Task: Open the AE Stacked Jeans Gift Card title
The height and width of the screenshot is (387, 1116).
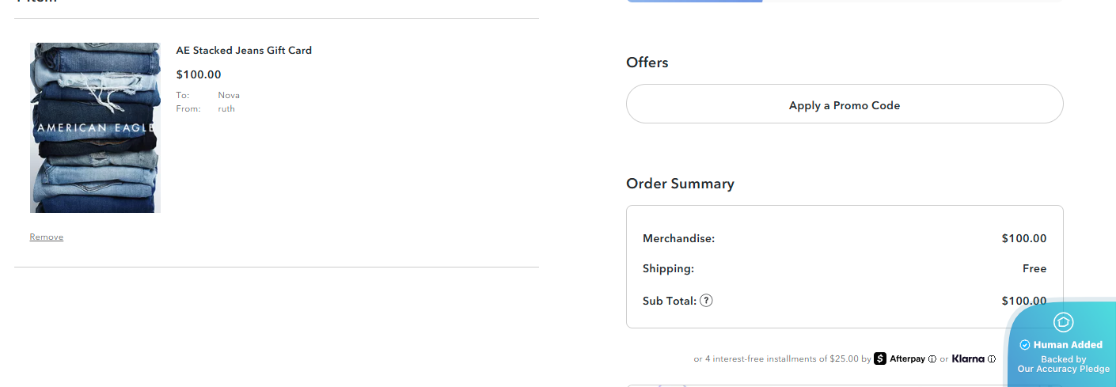Action: 244,51
